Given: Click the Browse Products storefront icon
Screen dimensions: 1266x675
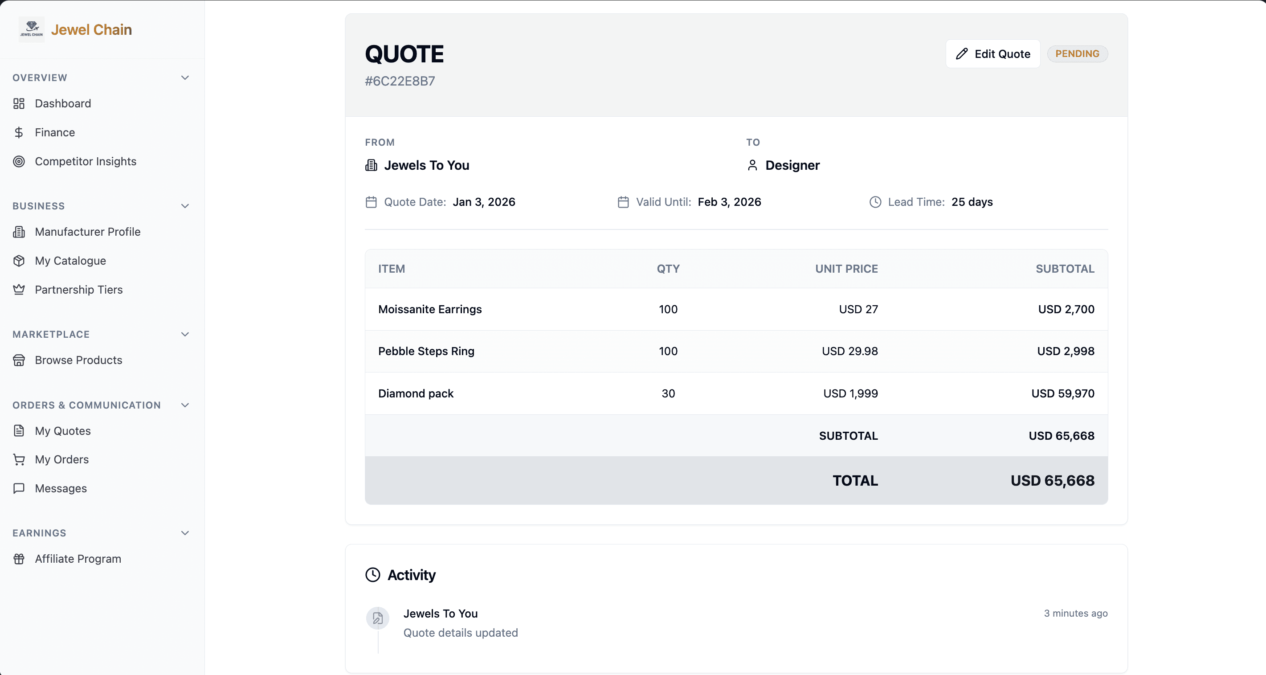Looking at the screenshot, I should (x=19, y=360).
